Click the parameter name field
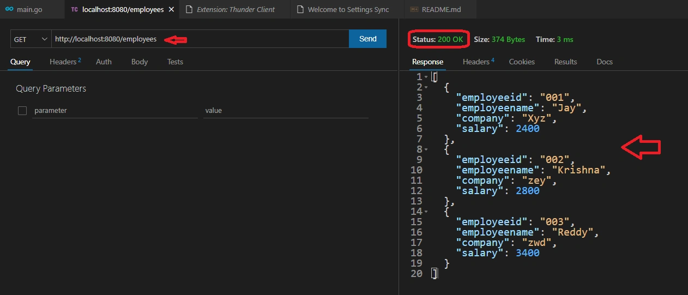688x295 pixels. (x=114, y=111)
